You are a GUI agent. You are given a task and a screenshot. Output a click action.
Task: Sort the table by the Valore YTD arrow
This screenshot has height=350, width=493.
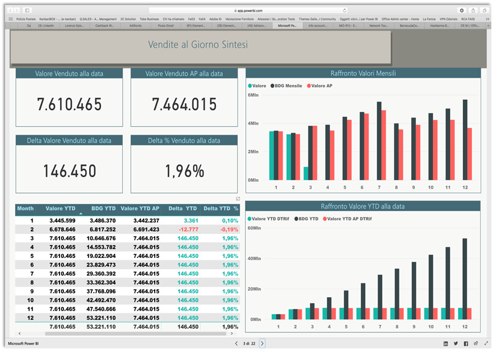[81, 214]
